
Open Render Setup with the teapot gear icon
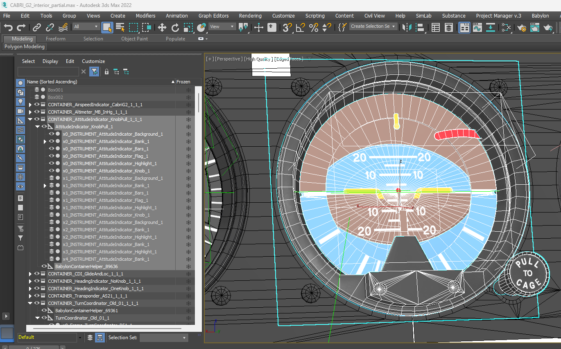tap(521, 27)
